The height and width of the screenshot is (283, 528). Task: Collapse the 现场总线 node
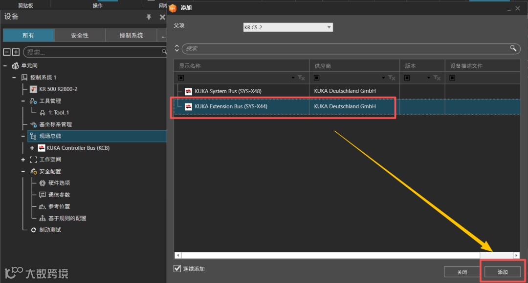click(x=23, y=136)
